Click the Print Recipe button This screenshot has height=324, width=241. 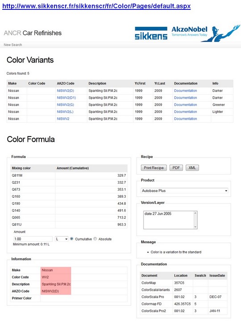(x=154, y=168)
